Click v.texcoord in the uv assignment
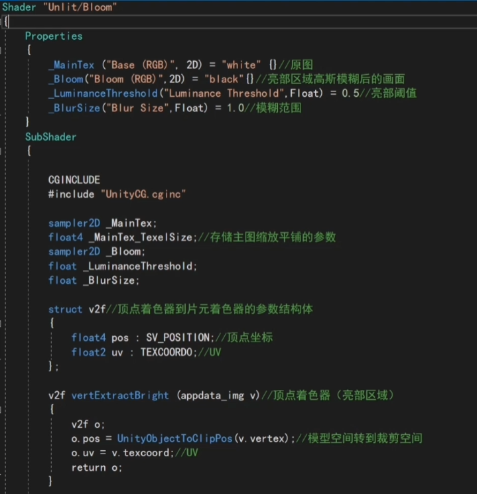477x494 pixels. tap(141, 453)
